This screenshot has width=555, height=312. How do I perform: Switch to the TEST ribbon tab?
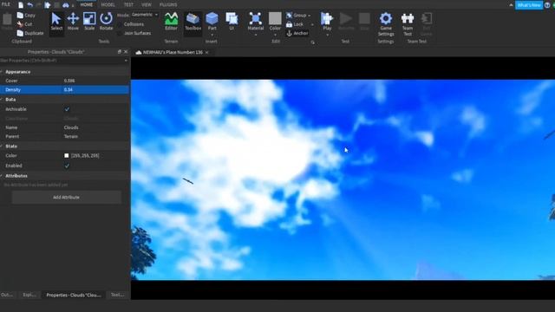(x=128, y=4)
